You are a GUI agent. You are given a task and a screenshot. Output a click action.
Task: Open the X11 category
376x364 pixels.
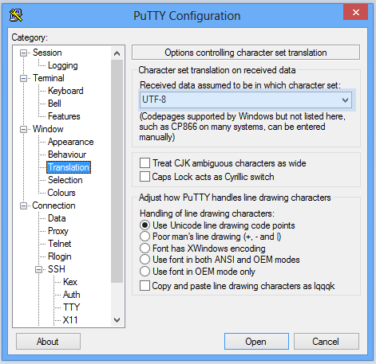click(70, 320)
